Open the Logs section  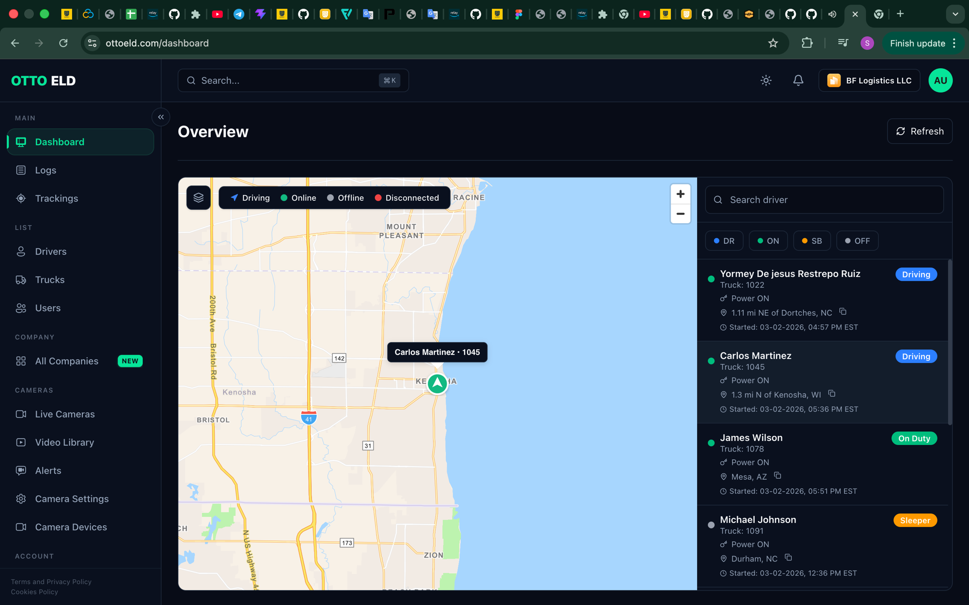(x=46, y=170)
